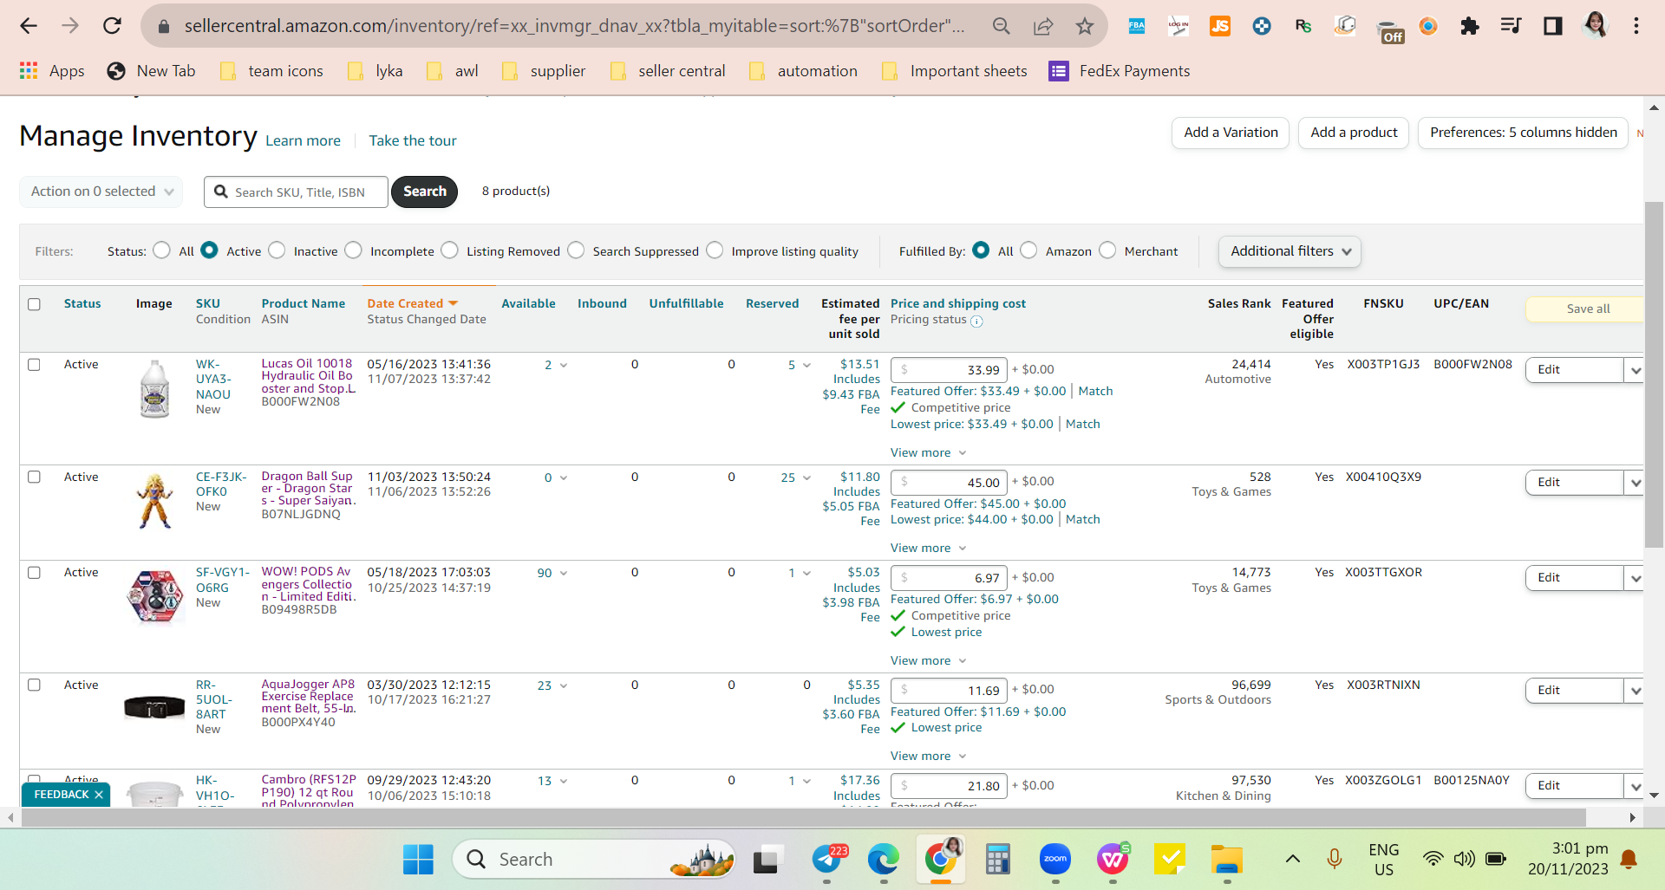
Task: Open Edit dropdown arrow for Lucas Oil row
Action: (x=1635, y=370)
